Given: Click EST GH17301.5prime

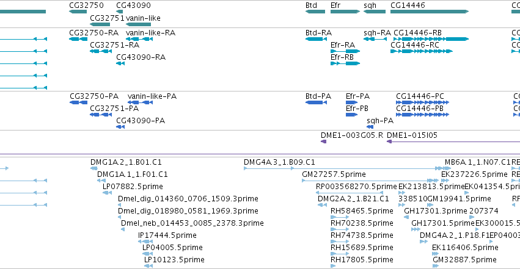Looking at the screenshot, I should pos(416,229).
